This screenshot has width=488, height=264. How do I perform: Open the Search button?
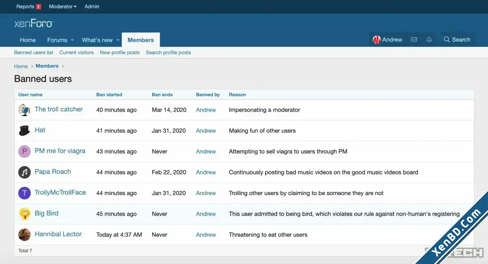pos(457,40)
